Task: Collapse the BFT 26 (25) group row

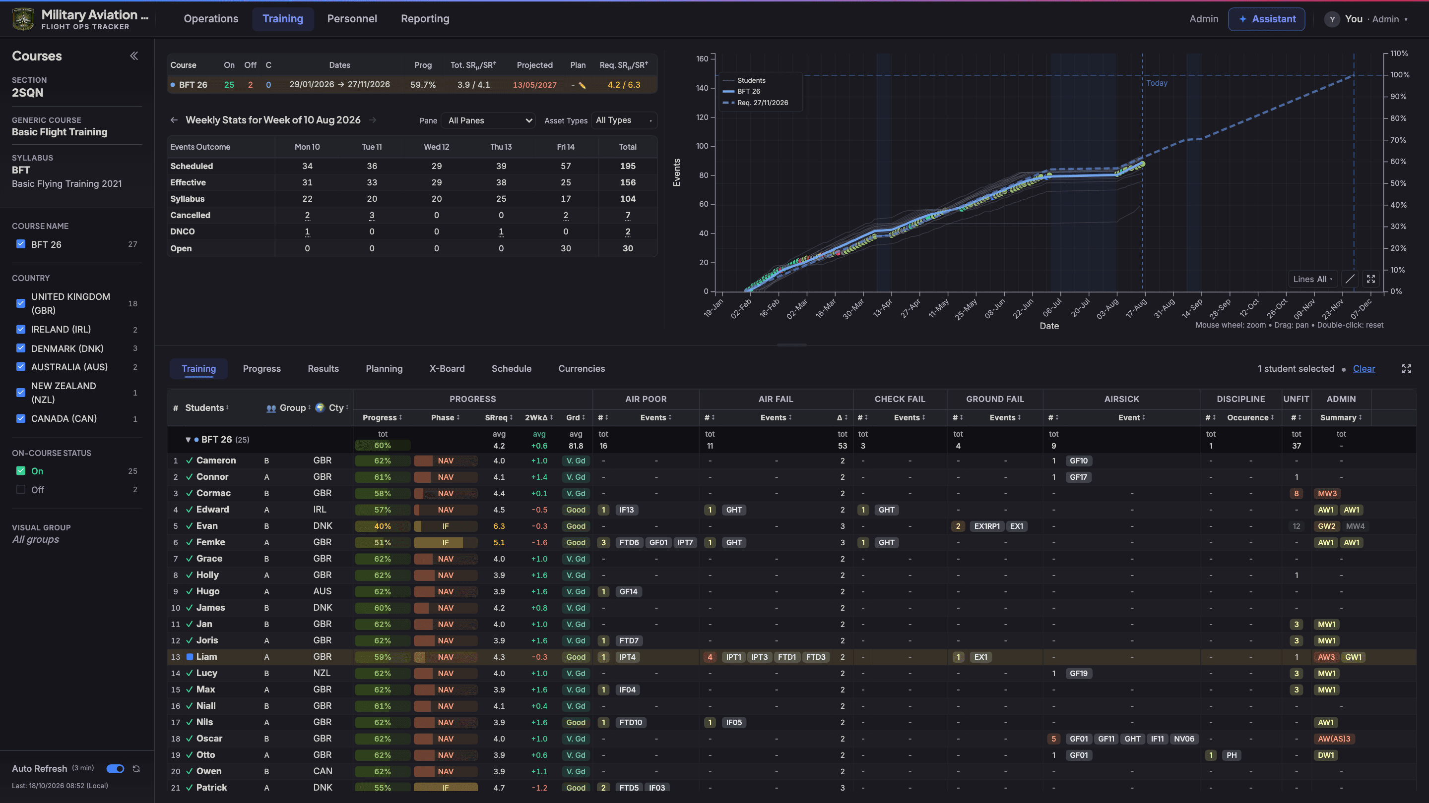Action: click(188, 440)
